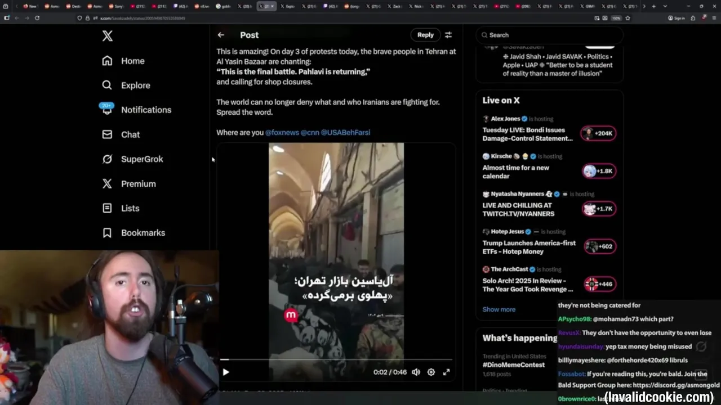Join the +1.8K listeners pill
The image size is (721, 405).
point(599,171)
